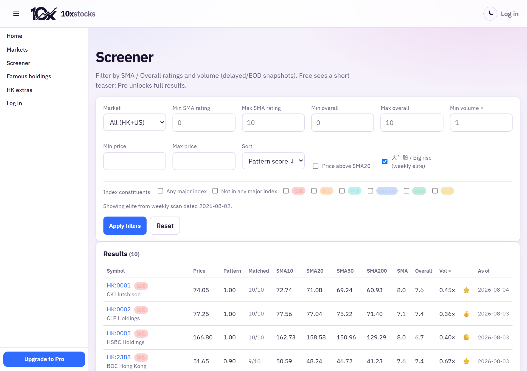The image size is (527, 371).
Task: Focus the Min overall field
Action: [x=342, y=123]
